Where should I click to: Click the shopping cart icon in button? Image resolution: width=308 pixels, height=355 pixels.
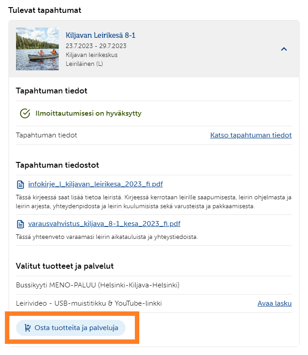[28, 328]
